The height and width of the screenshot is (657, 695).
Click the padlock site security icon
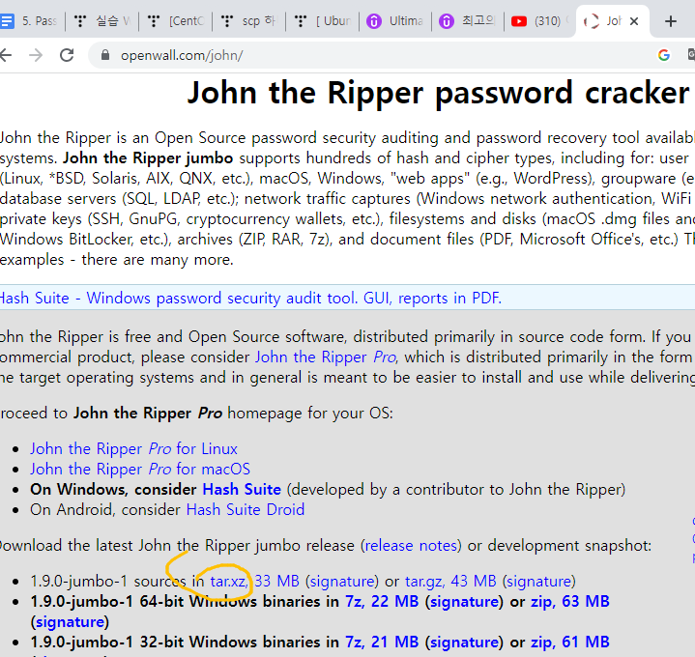coord(105,55)
